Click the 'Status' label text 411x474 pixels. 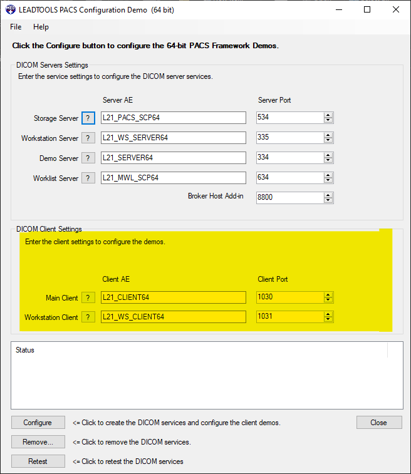tap(25, 350)
